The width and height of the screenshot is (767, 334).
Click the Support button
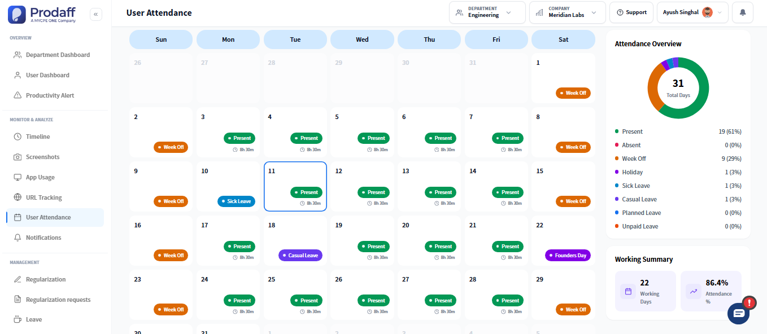coord(631,12)
